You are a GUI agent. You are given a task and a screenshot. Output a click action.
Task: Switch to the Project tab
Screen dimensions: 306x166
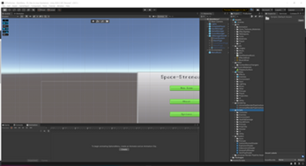point(235,14)
